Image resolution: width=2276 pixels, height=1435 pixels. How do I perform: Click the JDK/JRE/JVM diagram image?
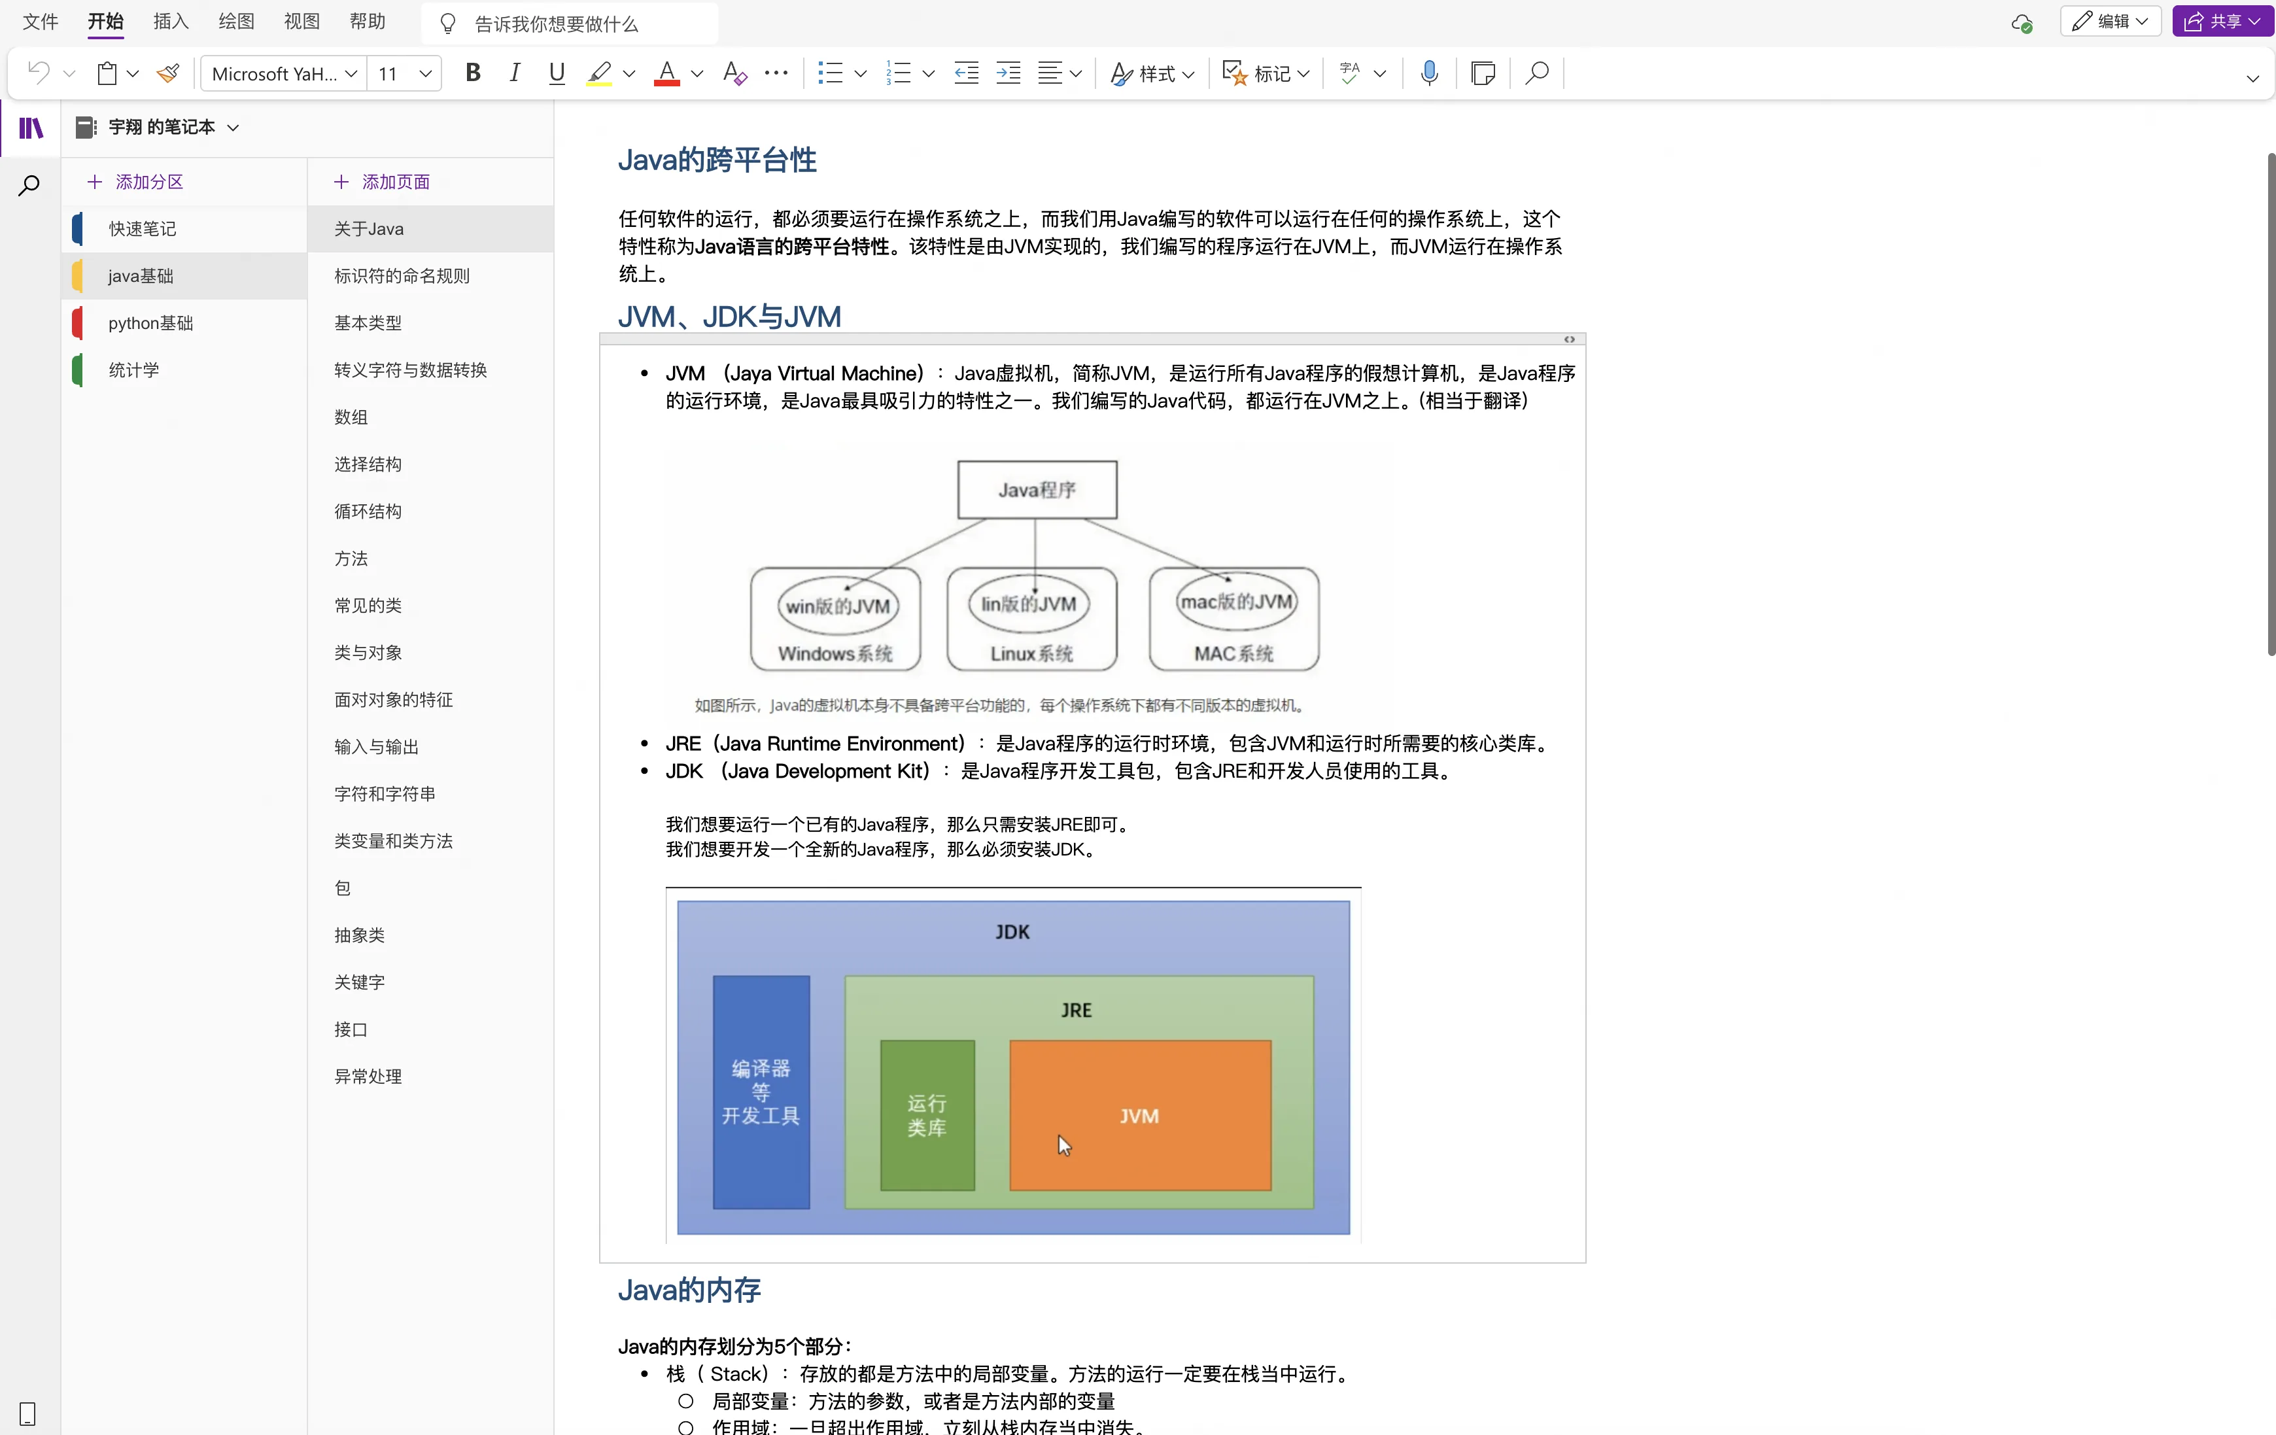(x=1013, y=1066)
